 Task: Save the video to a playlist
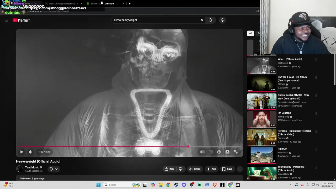tap(227, 169)
